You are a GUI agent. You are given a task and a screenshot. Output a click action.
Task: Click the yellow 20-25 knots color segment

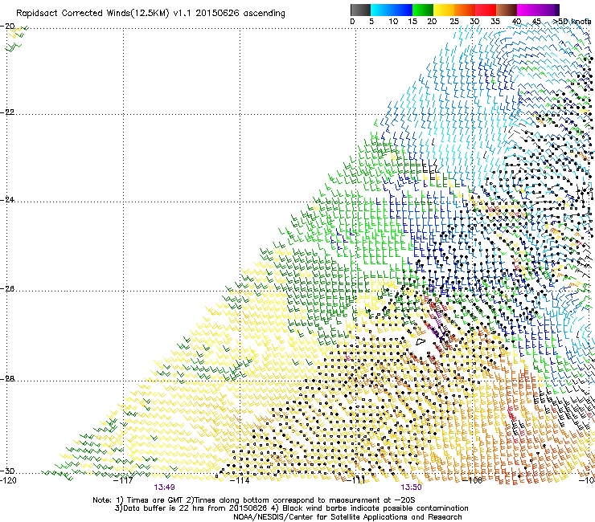(444, 10)
